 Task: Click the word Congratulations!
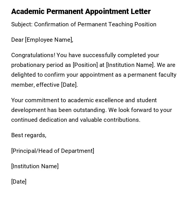(x=33, y=55)
